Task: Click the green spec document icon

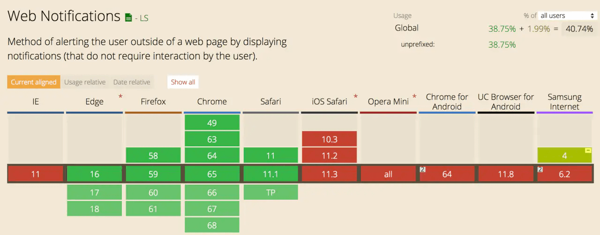Action: click(128, 18)
